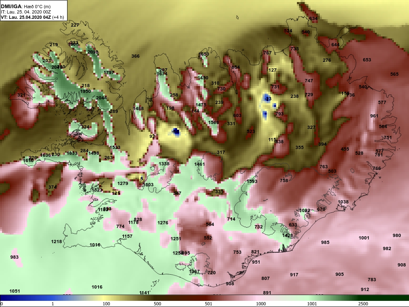Image resolution: width=409 pixels, height=307 pixels.
Task: Click the map value 552
Action: coord(208,238)
